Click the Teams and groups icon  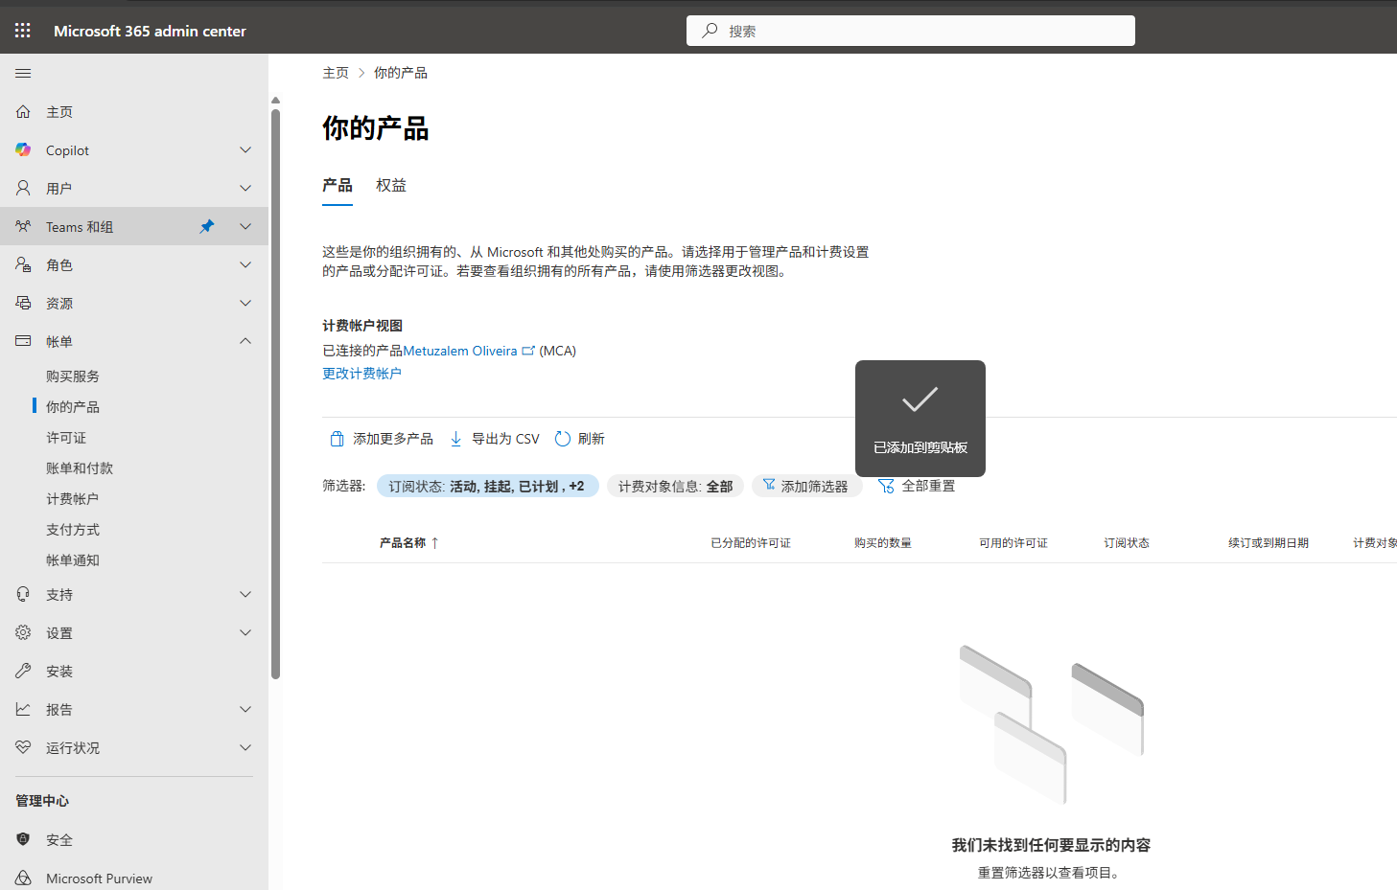[23, 227]
